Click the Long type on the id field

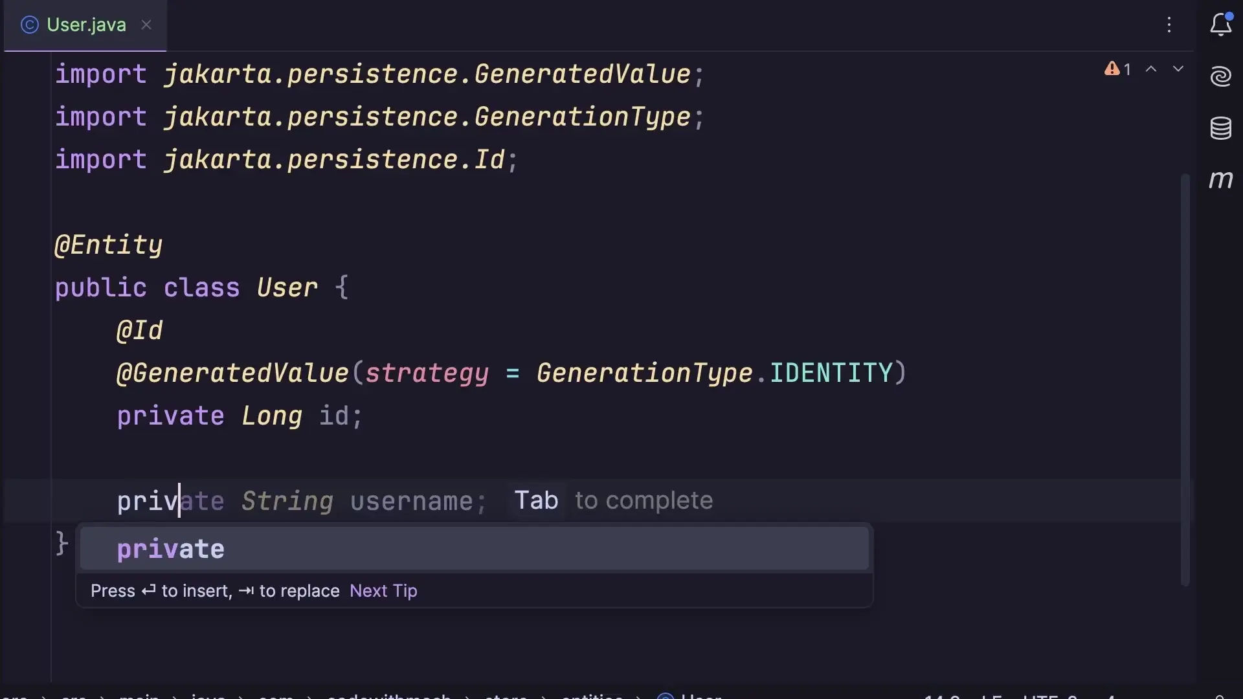(272, 416)
